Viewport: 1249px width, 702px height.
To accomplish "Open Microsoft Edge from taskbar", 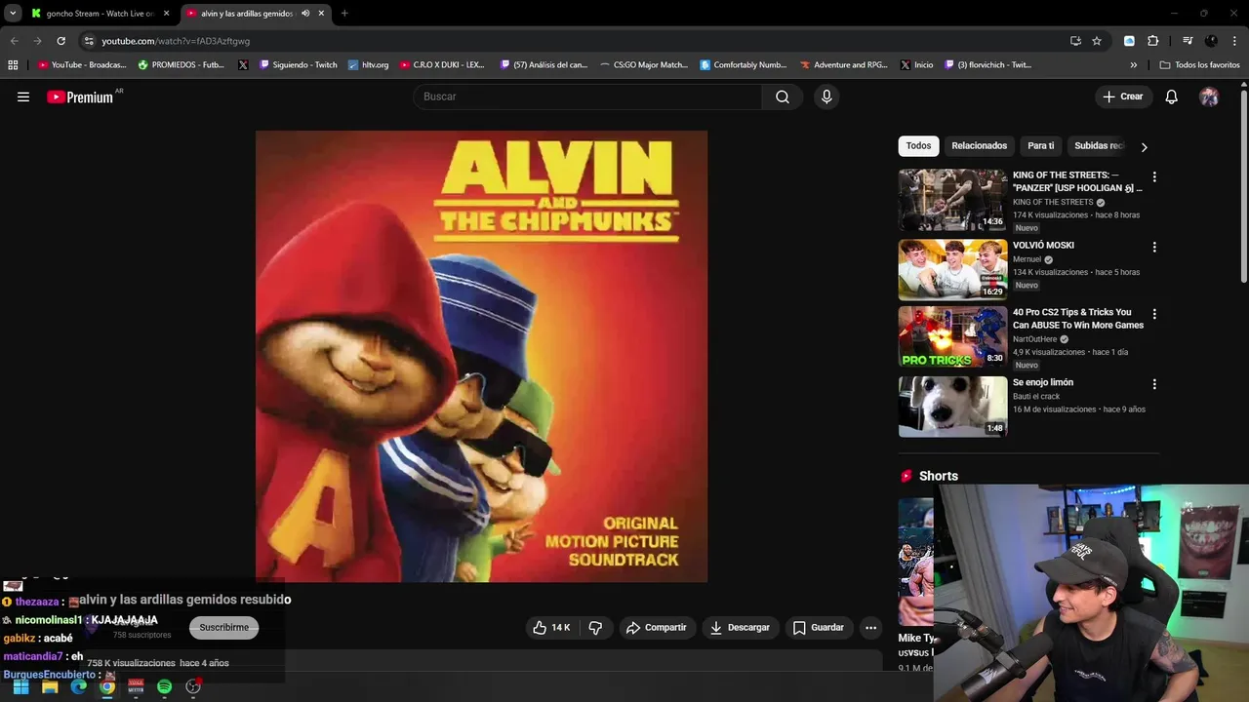I will tap(78, 686).
